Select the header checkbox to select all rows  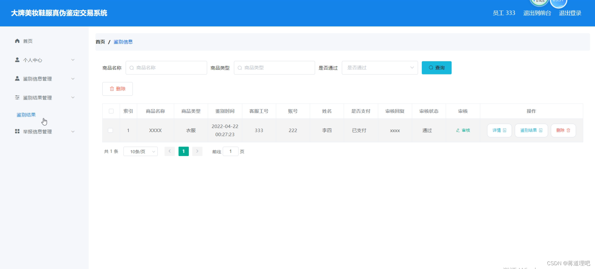coord(111,111)
